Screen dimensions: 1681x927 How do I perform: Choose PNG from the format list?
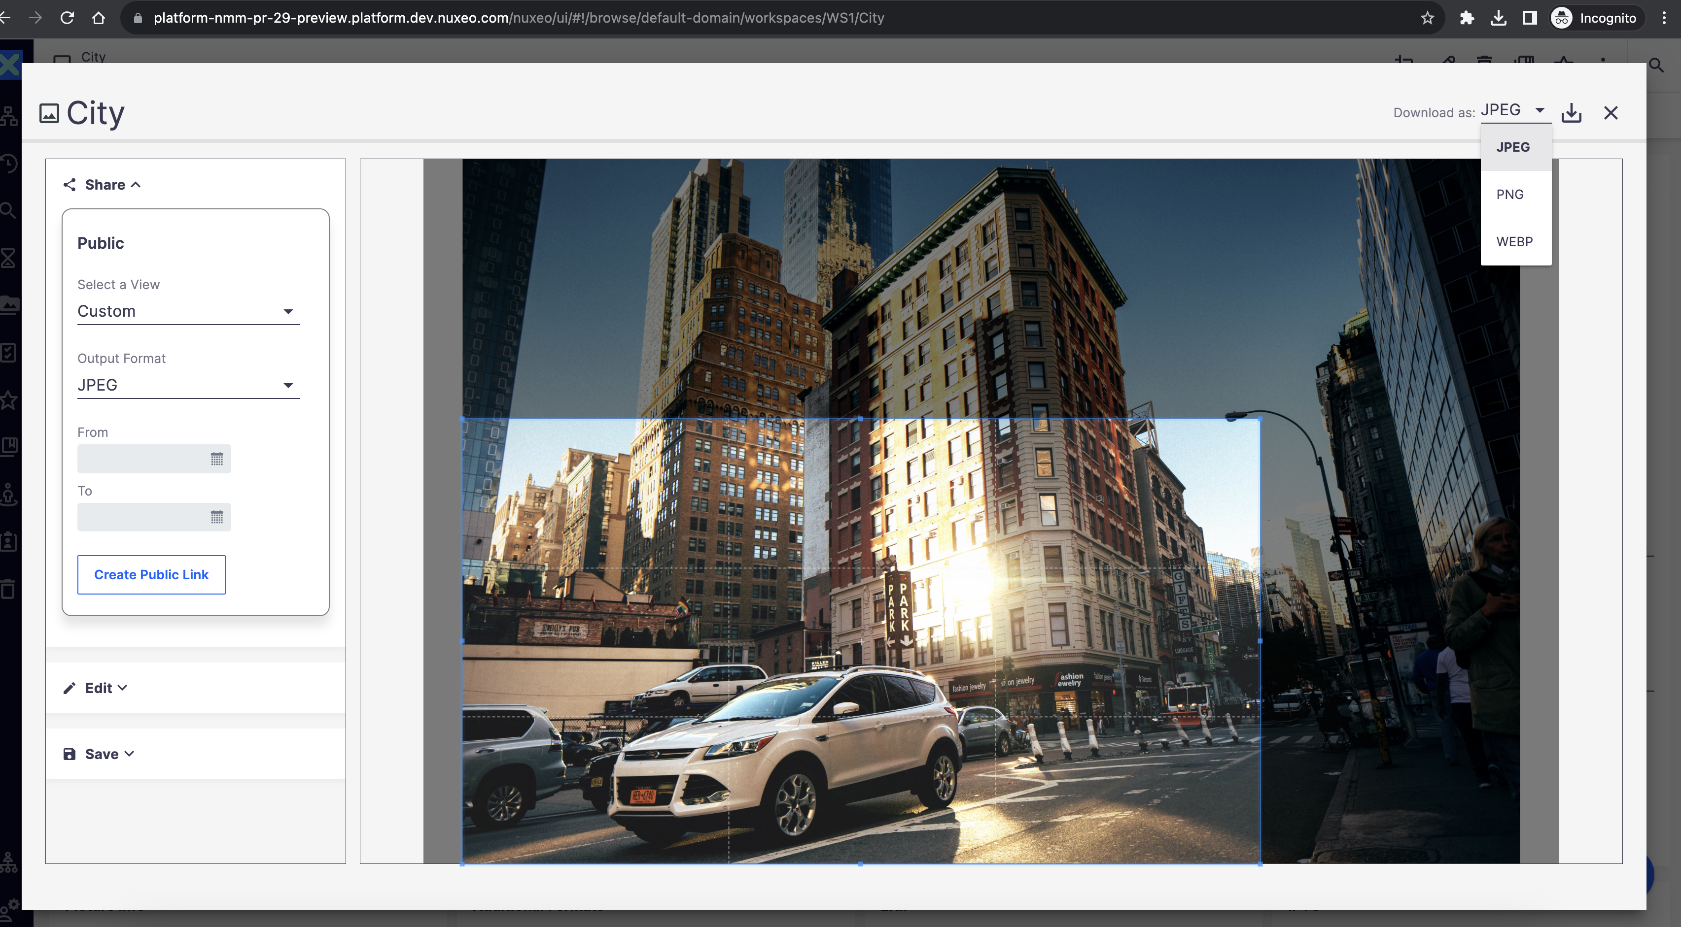[1510, 194]
